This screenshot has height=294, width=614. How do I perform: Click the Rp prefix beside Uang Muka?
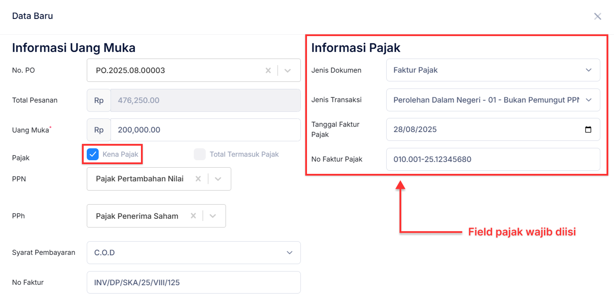(x=98, y=130)
